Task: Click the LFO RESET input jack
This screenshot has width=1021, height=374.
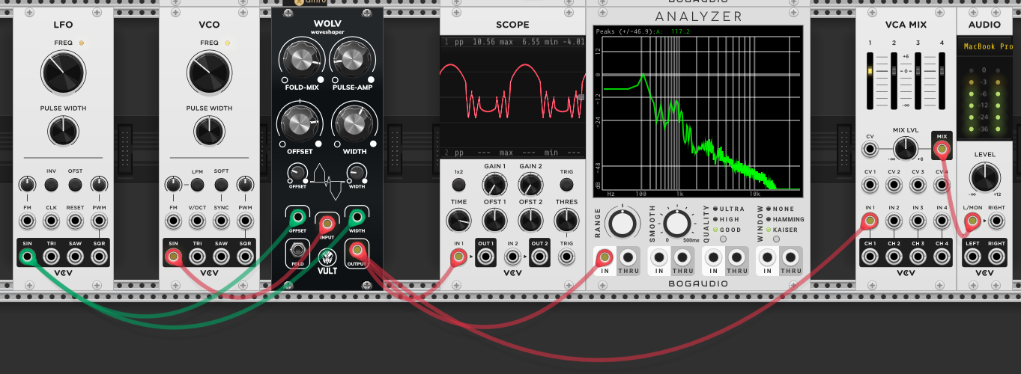Action: coord(75,221)
